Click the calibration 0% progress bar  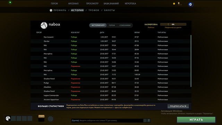[x=173, y=24]
